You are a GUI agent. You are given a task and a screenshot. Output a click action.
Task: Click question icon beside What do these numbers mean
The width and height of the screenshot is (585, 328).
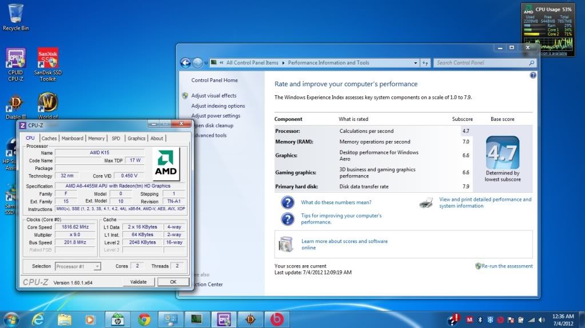coord(287,203)
